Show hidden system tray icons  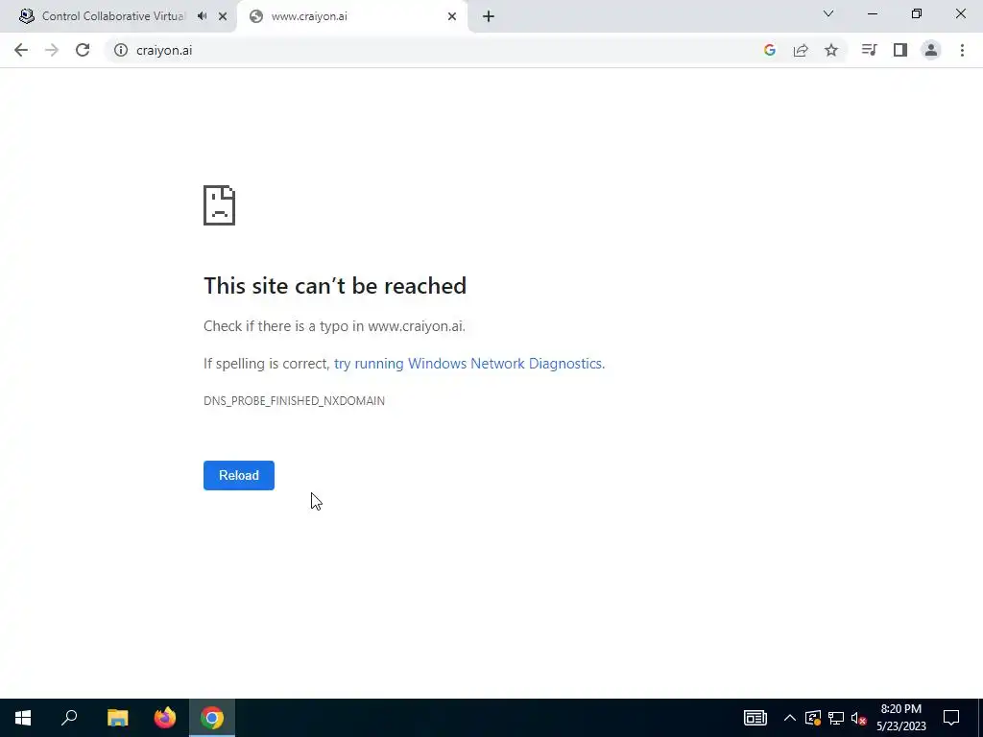point(790,718)
